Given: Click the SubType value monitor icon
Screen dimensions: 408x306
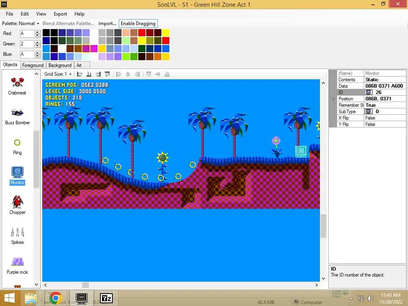Looking at the screenshot, I should [x=369, y=112].
